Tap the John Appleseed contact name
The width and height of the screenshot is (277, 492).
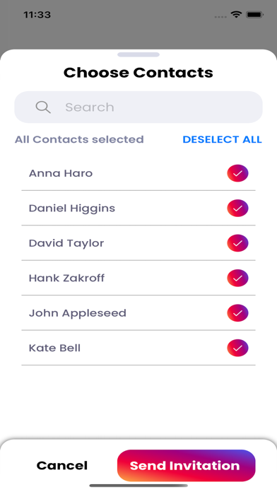tap(78, 313)
